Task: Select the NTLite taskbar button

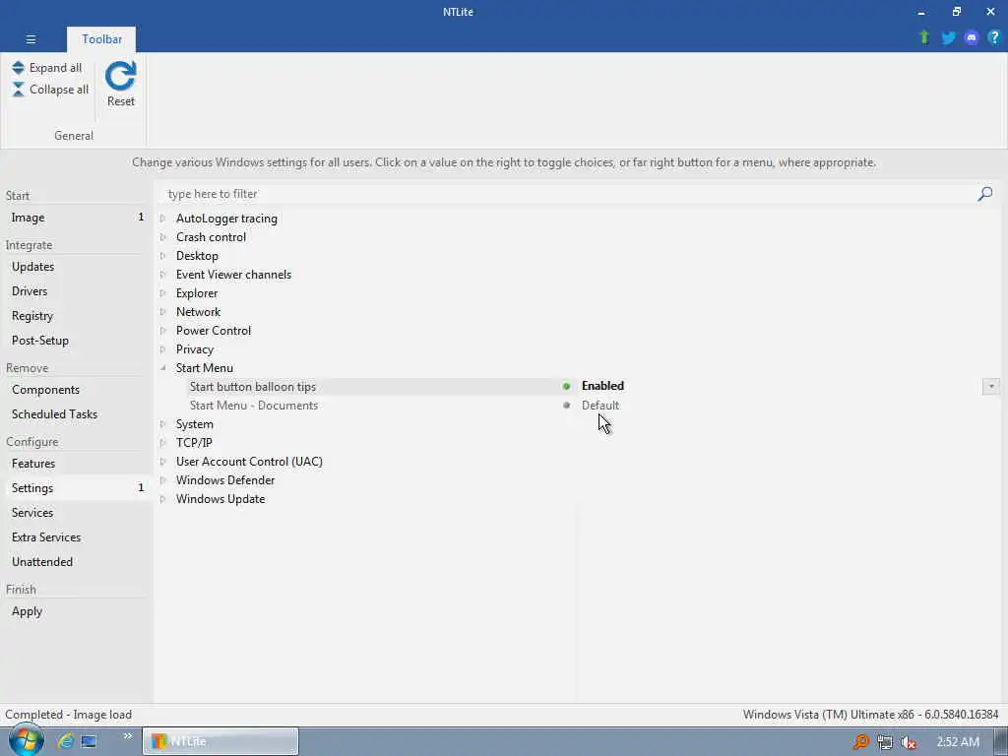Action: pos(220,741)
